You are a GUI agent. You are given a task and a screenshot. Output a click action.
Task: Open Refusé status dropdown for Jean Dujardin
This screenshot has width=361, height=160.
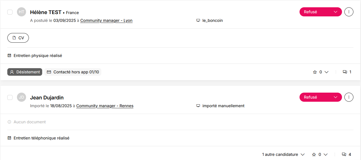pyautogui.click(x=321, y=97)
